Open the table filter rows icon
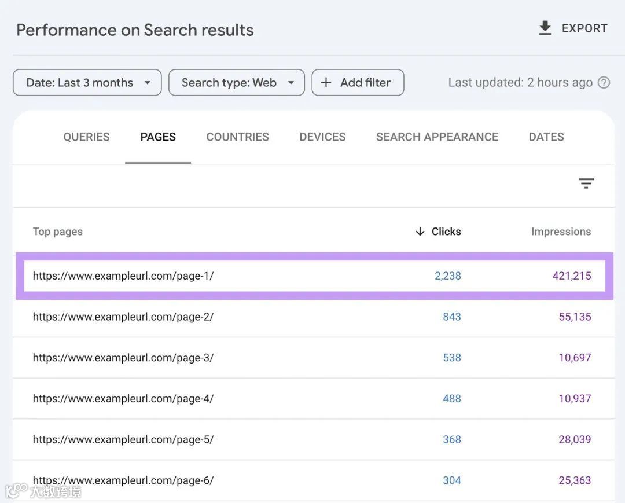The height and width of the screenshot is (503, 625). [x=586, y=183]
